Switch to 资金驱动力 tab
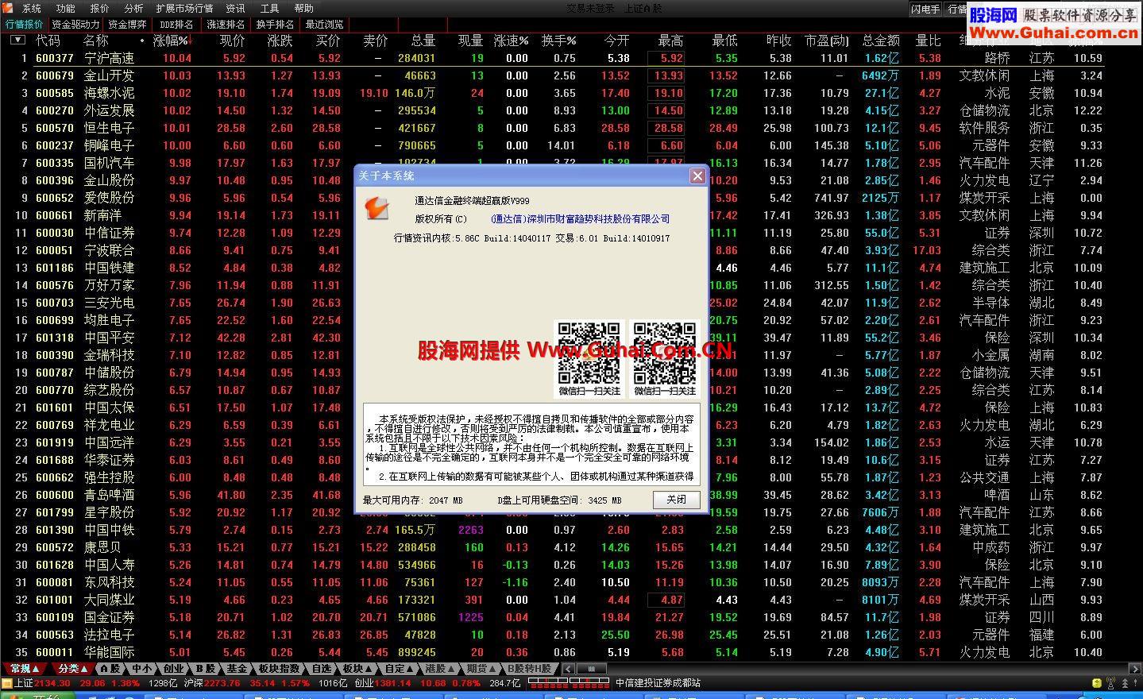This screenshot has width=1143, height=699. point(75,25)
